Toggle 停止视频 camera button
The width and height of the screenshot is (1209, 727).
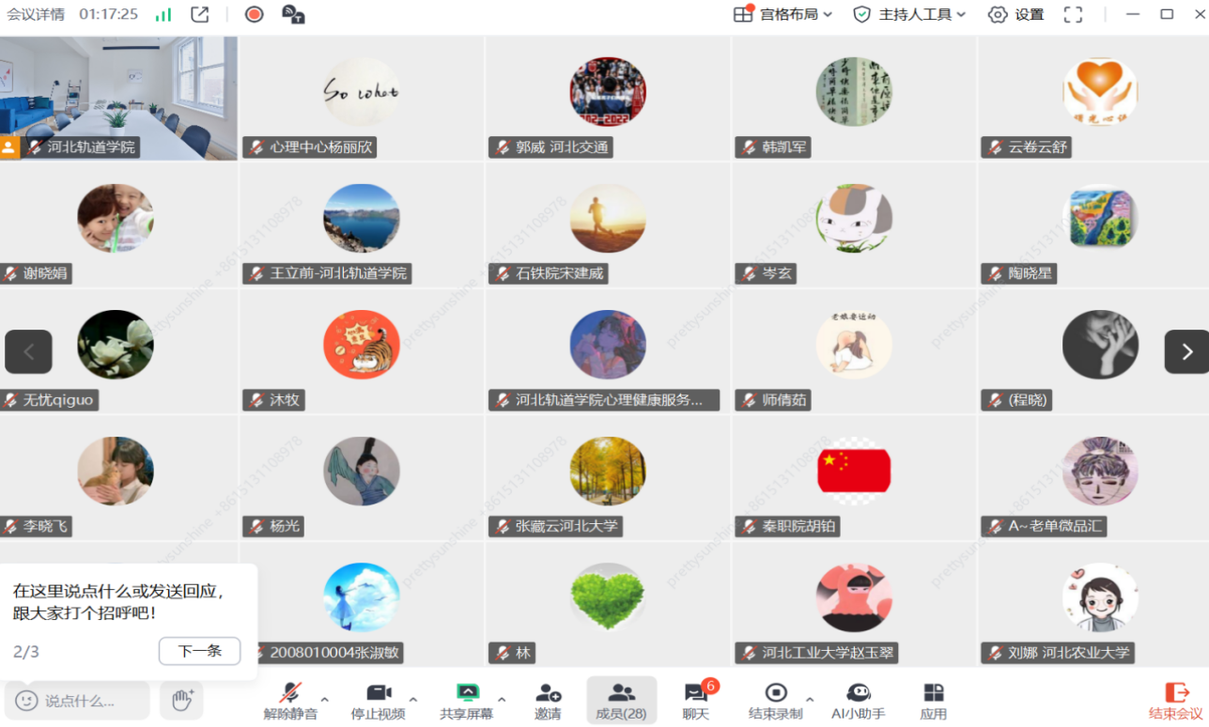pos(379,701)
